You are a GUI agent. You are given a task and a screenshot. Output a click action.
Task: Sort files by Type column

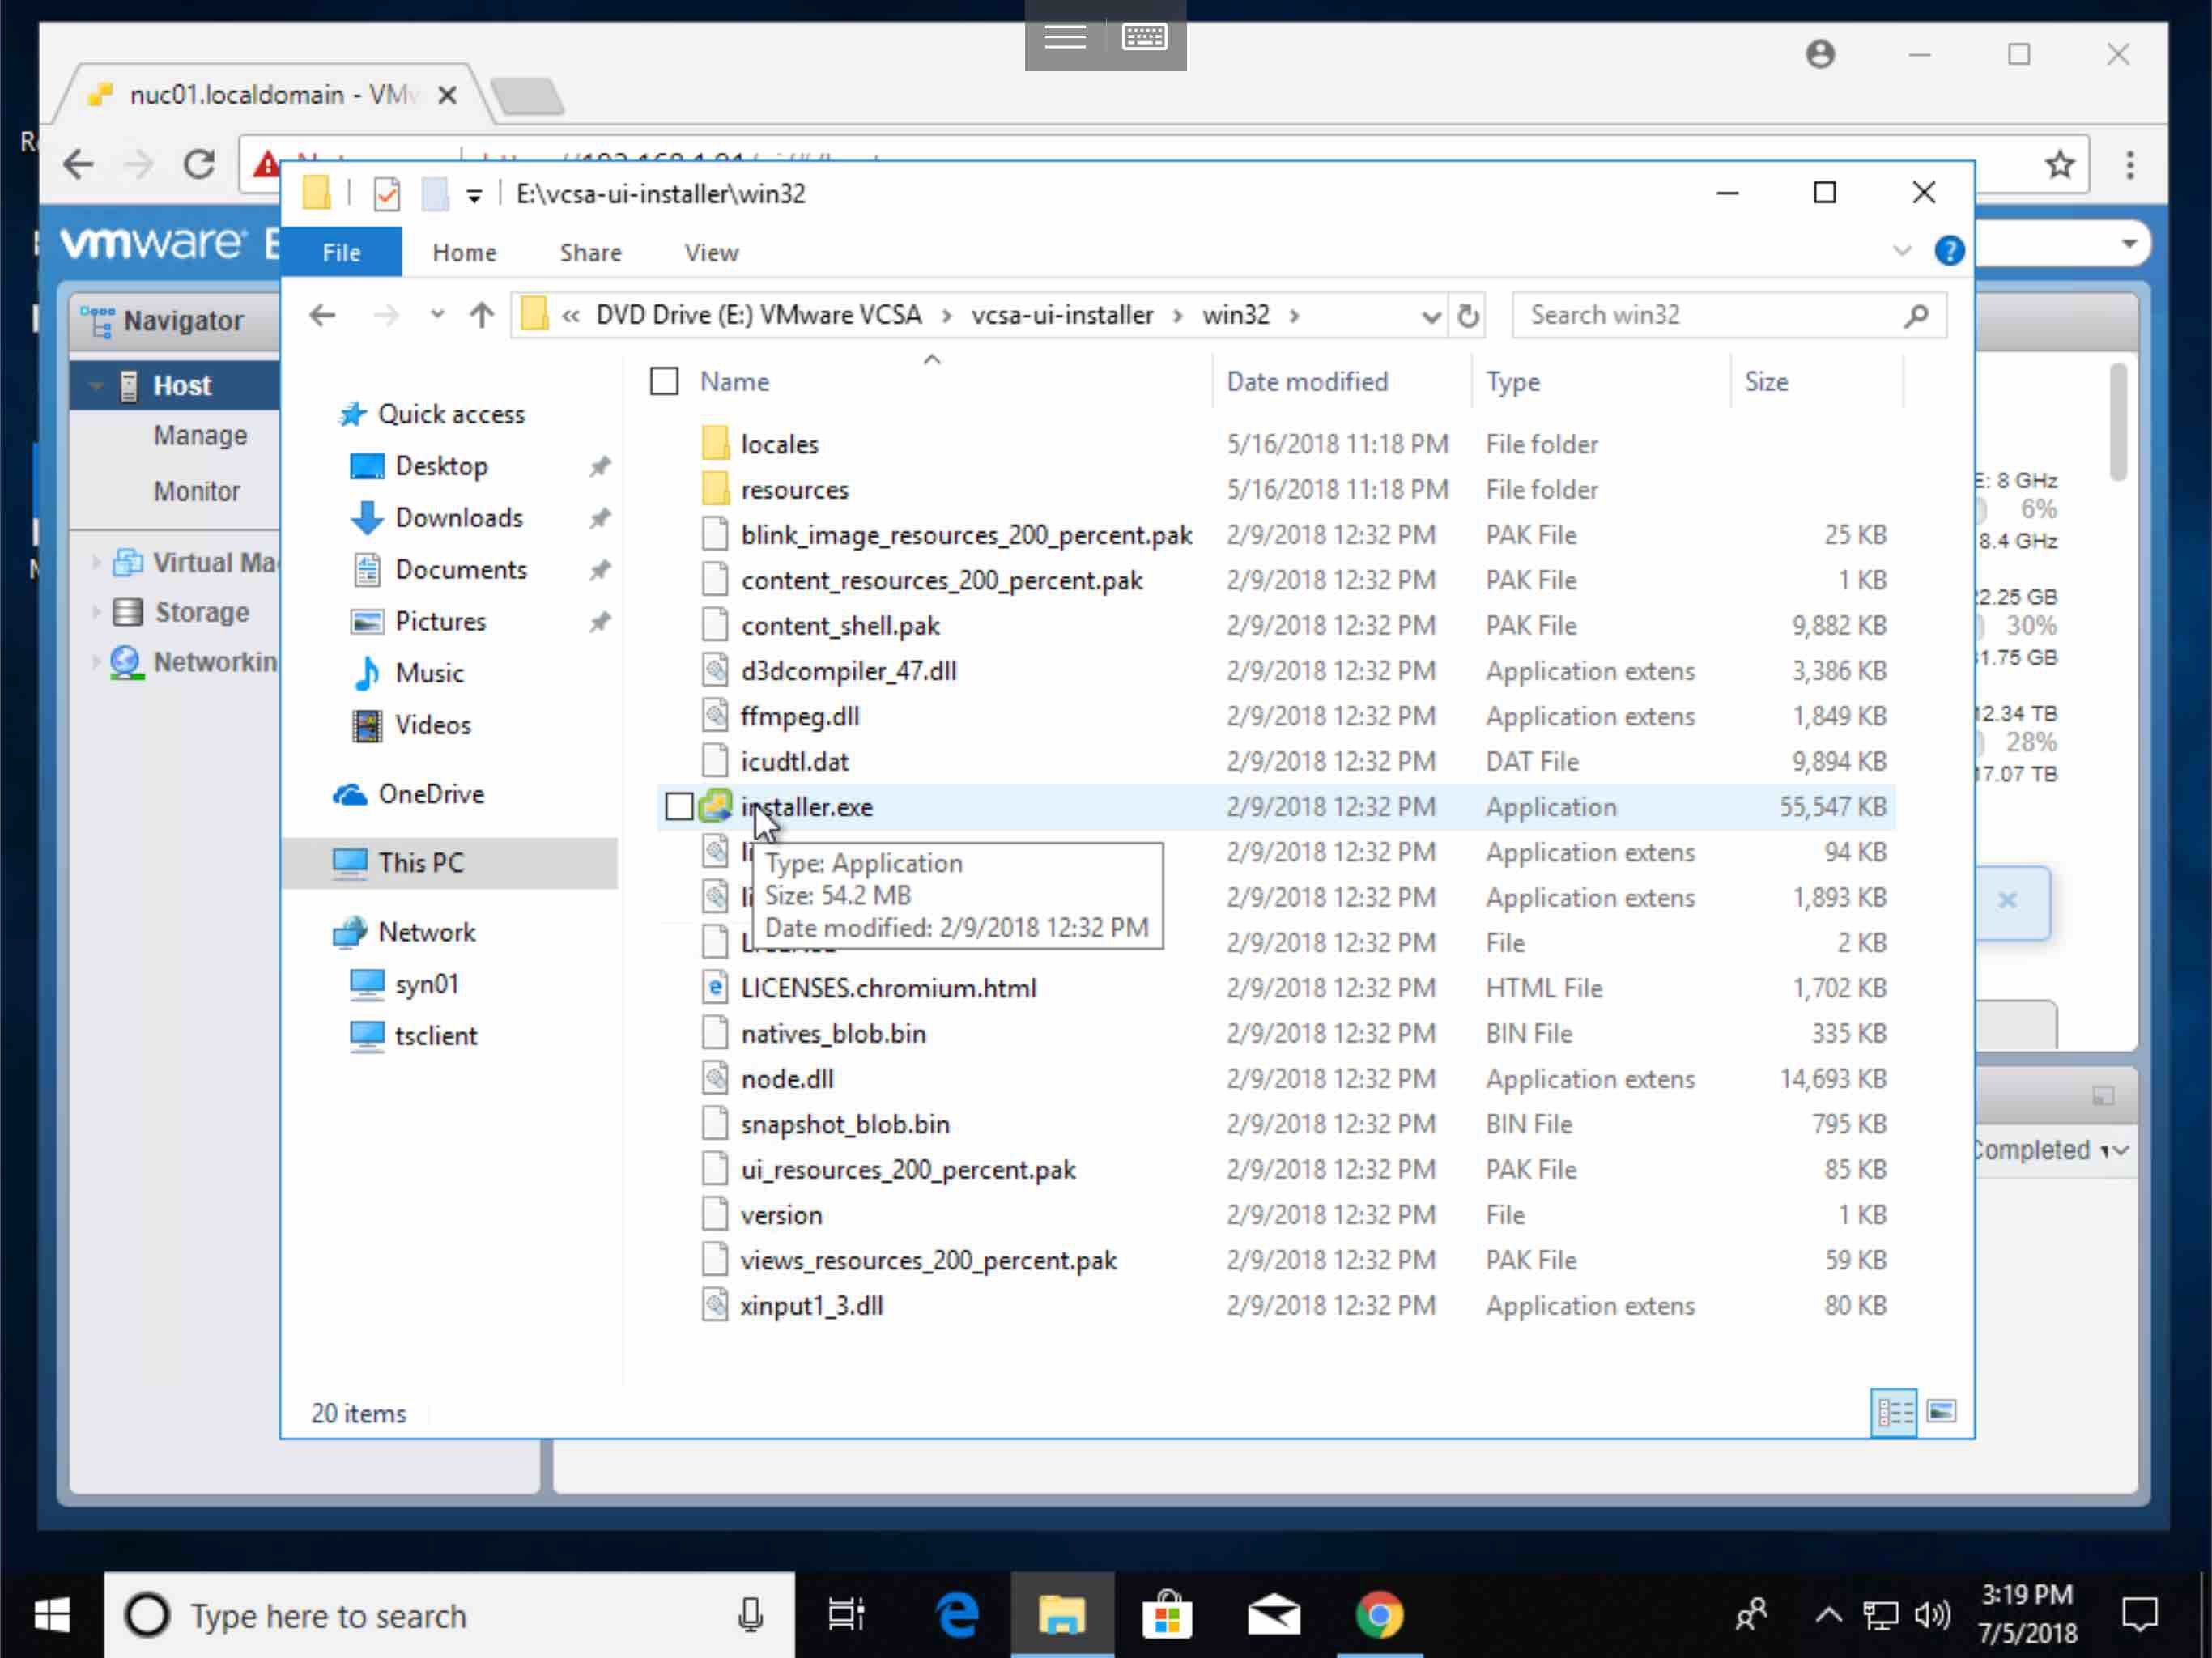1512,381
